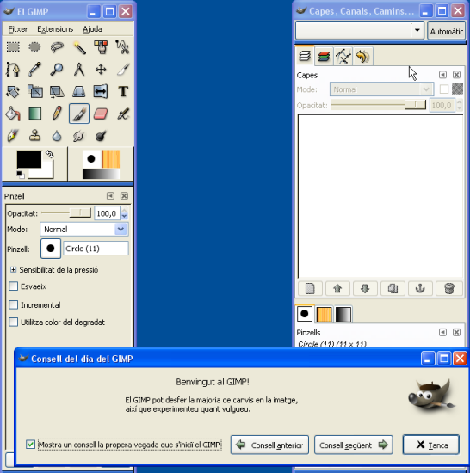This screenshot has width=470, height=473.
Task: Open the image selector dropdown arrow
Action: 417,30
